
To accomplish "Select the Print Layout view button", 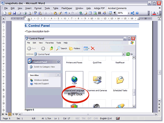I will (10, 114).
